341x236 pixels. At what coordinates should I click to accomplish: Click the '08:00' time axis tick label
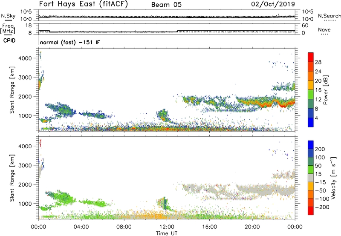tap(124, 227)
